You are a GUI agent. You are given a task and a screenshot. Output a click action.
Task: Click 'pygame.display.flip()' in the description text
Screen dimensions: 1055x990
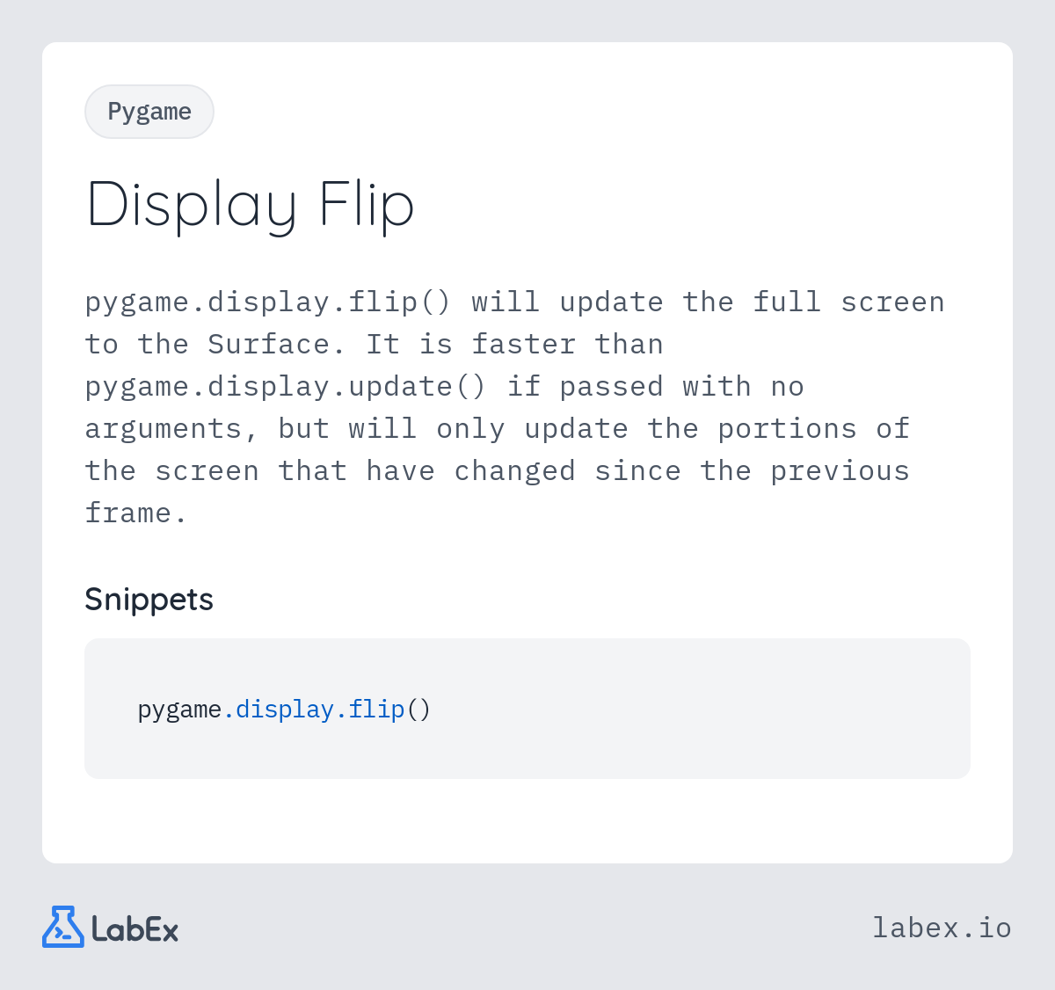click(x=268, y=302)
